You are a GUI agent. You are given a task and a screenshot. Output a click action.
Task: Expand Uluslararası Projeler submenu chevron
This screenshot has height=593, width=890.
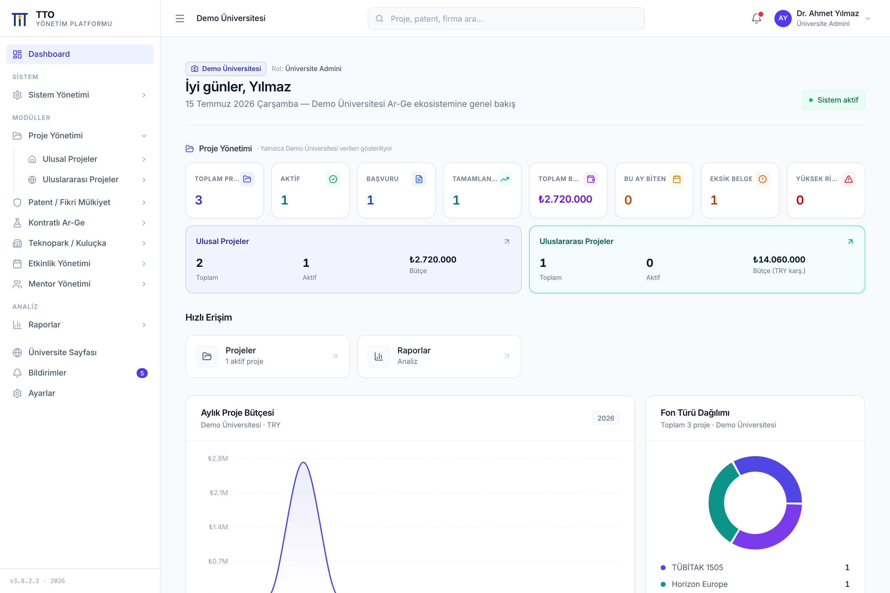144,180
